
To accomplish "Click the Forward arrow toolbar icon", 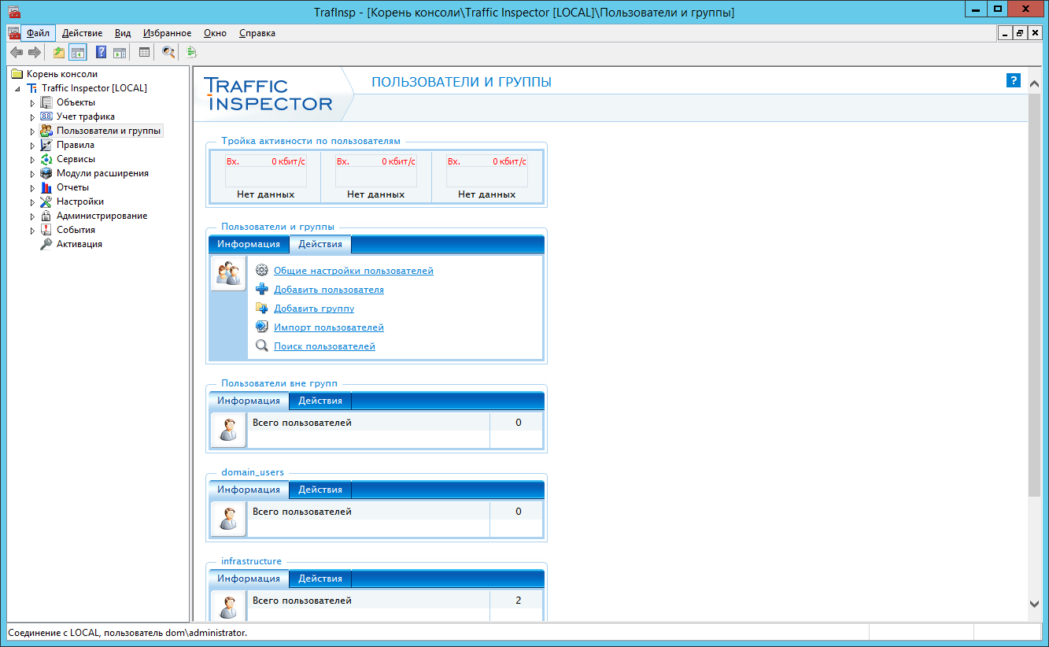I will coord(35,53).
